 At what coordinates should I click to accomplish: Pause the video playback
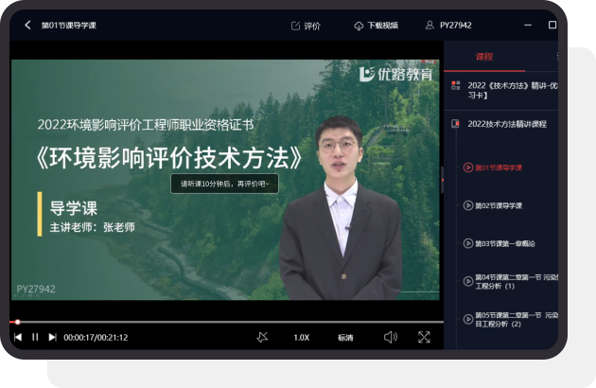pos(35,337)
